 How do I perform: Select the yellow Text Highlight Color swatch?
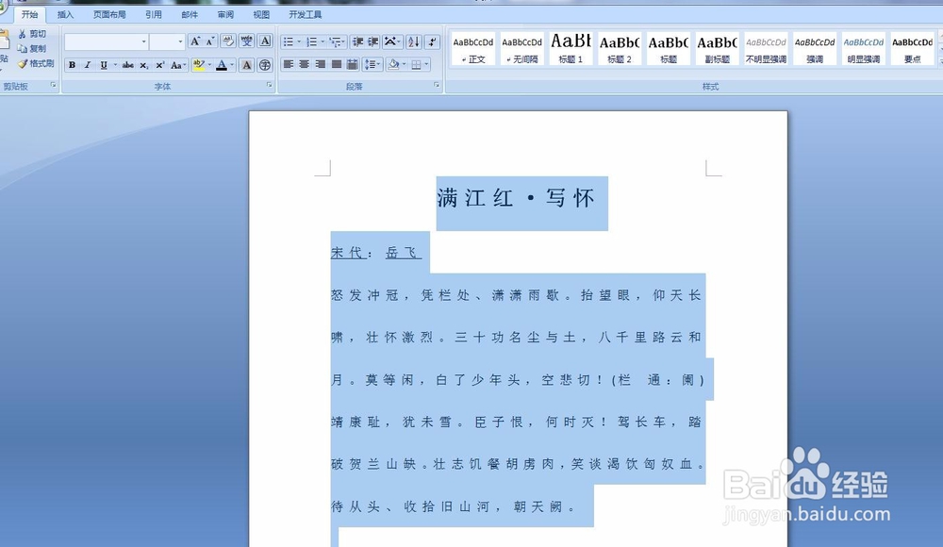(x=198, y=66)
